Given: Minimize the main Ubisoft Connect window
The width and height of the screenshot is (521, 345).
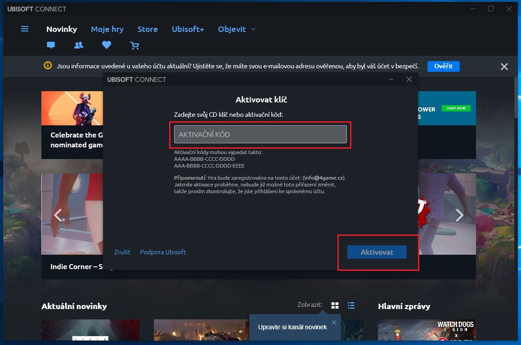Looking at the screenshot, I should click(473, 9).
